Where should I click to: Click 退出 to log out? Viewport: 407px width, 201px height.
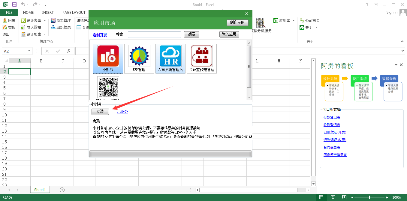(6, 34)
